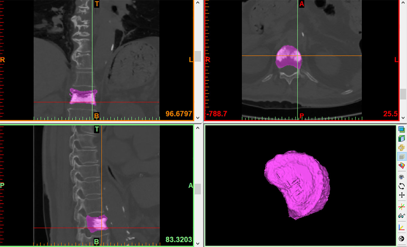
Task: Click the green P label in sagittal view
Action: tap(2, 185)
